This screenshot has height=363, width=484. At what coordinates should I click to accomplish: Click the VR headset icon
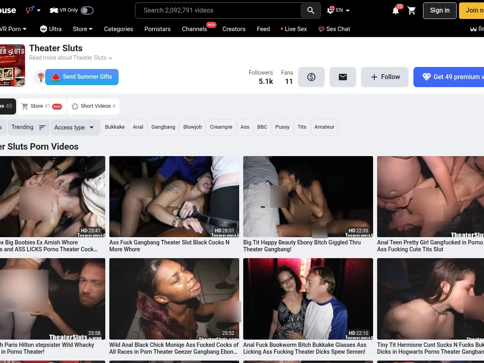[54, 10]
